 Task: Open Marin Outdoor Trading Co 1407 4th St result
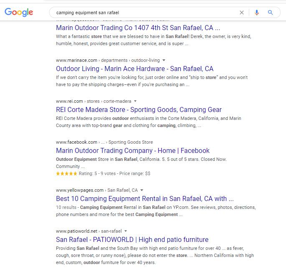(x=138, y=28)
